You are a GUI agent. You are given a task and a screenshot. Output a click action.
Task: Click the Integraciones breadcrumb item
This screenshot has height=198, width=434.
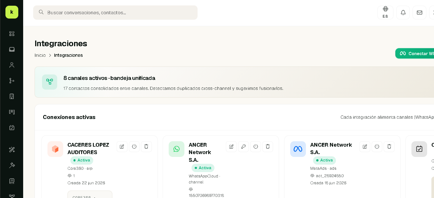click(x=68, y=55)
